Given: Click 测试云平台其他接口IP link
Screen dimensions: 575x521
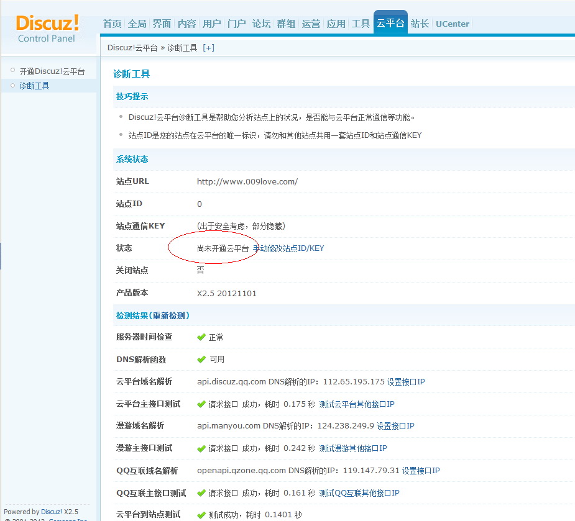Looking at the screenshot, I should [x=357, y=404].
